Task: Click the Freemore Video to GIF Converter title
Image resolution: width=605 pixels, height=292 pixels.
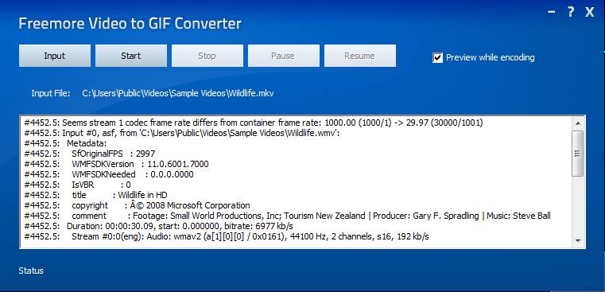Action: (x=130, y=23)
